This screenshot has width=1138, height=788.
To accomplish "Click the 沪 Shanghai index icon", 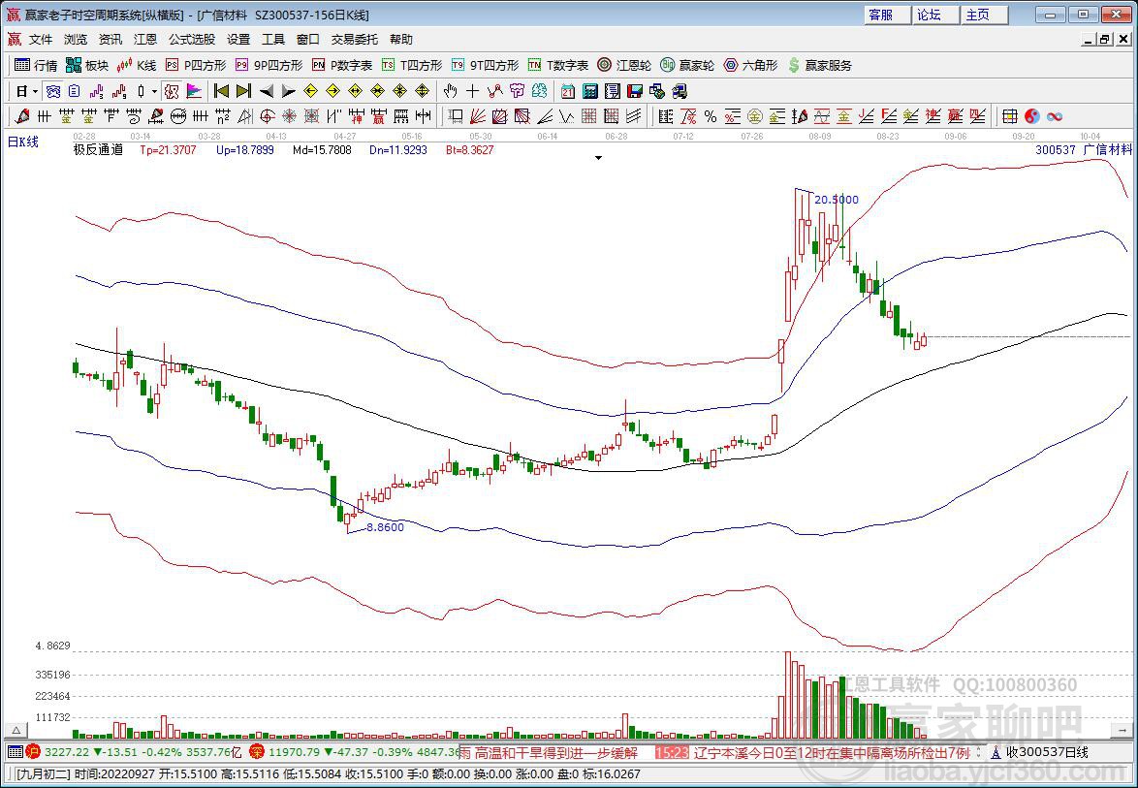I will [x=33, y=752].
